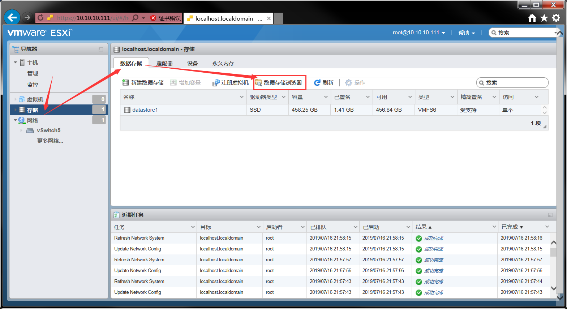The height and width of the screenshot is (309, 567).
Task: Expand the 虚拟机 tree node arrow
Action: 16,99
